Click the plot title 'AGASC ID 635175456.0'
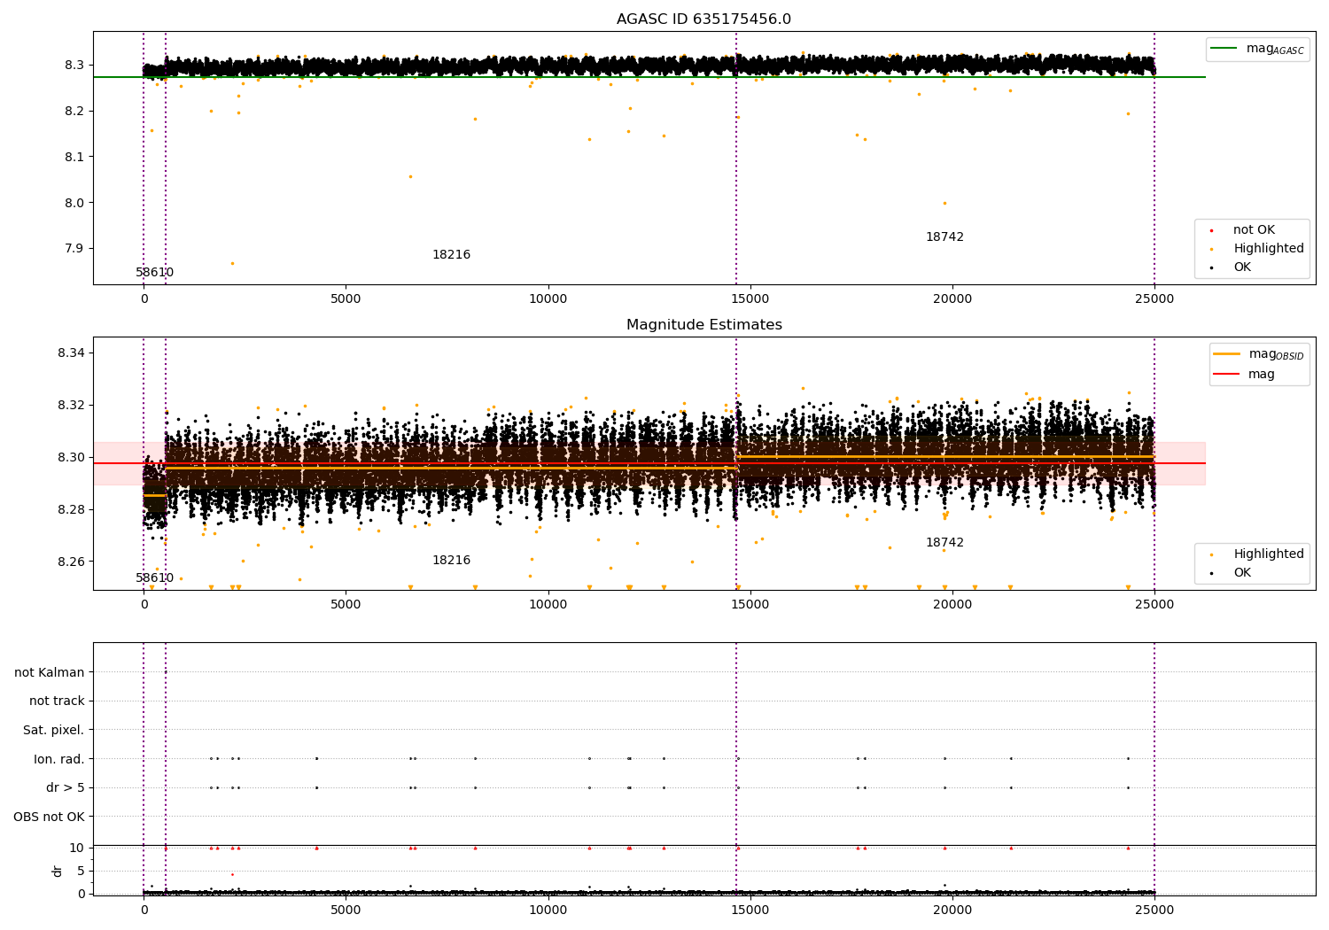The image size is (1329, 930). pyautogui.click(x=703, y=19)
